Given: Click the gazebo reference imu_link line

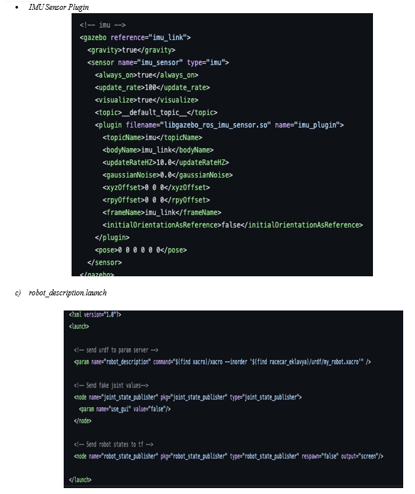Looking at the screenshot, I should 135,37.
